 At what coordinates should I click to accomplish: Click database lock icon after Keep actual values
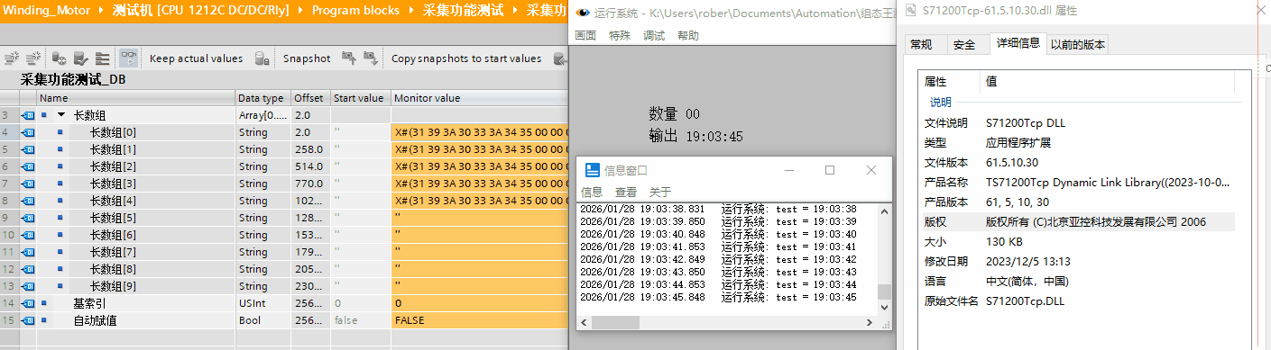click(x=262, y=58)
